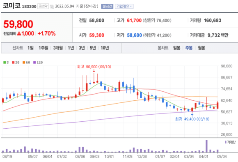Click the +1.70% change value
238x162 pixels.
[47, 33]
